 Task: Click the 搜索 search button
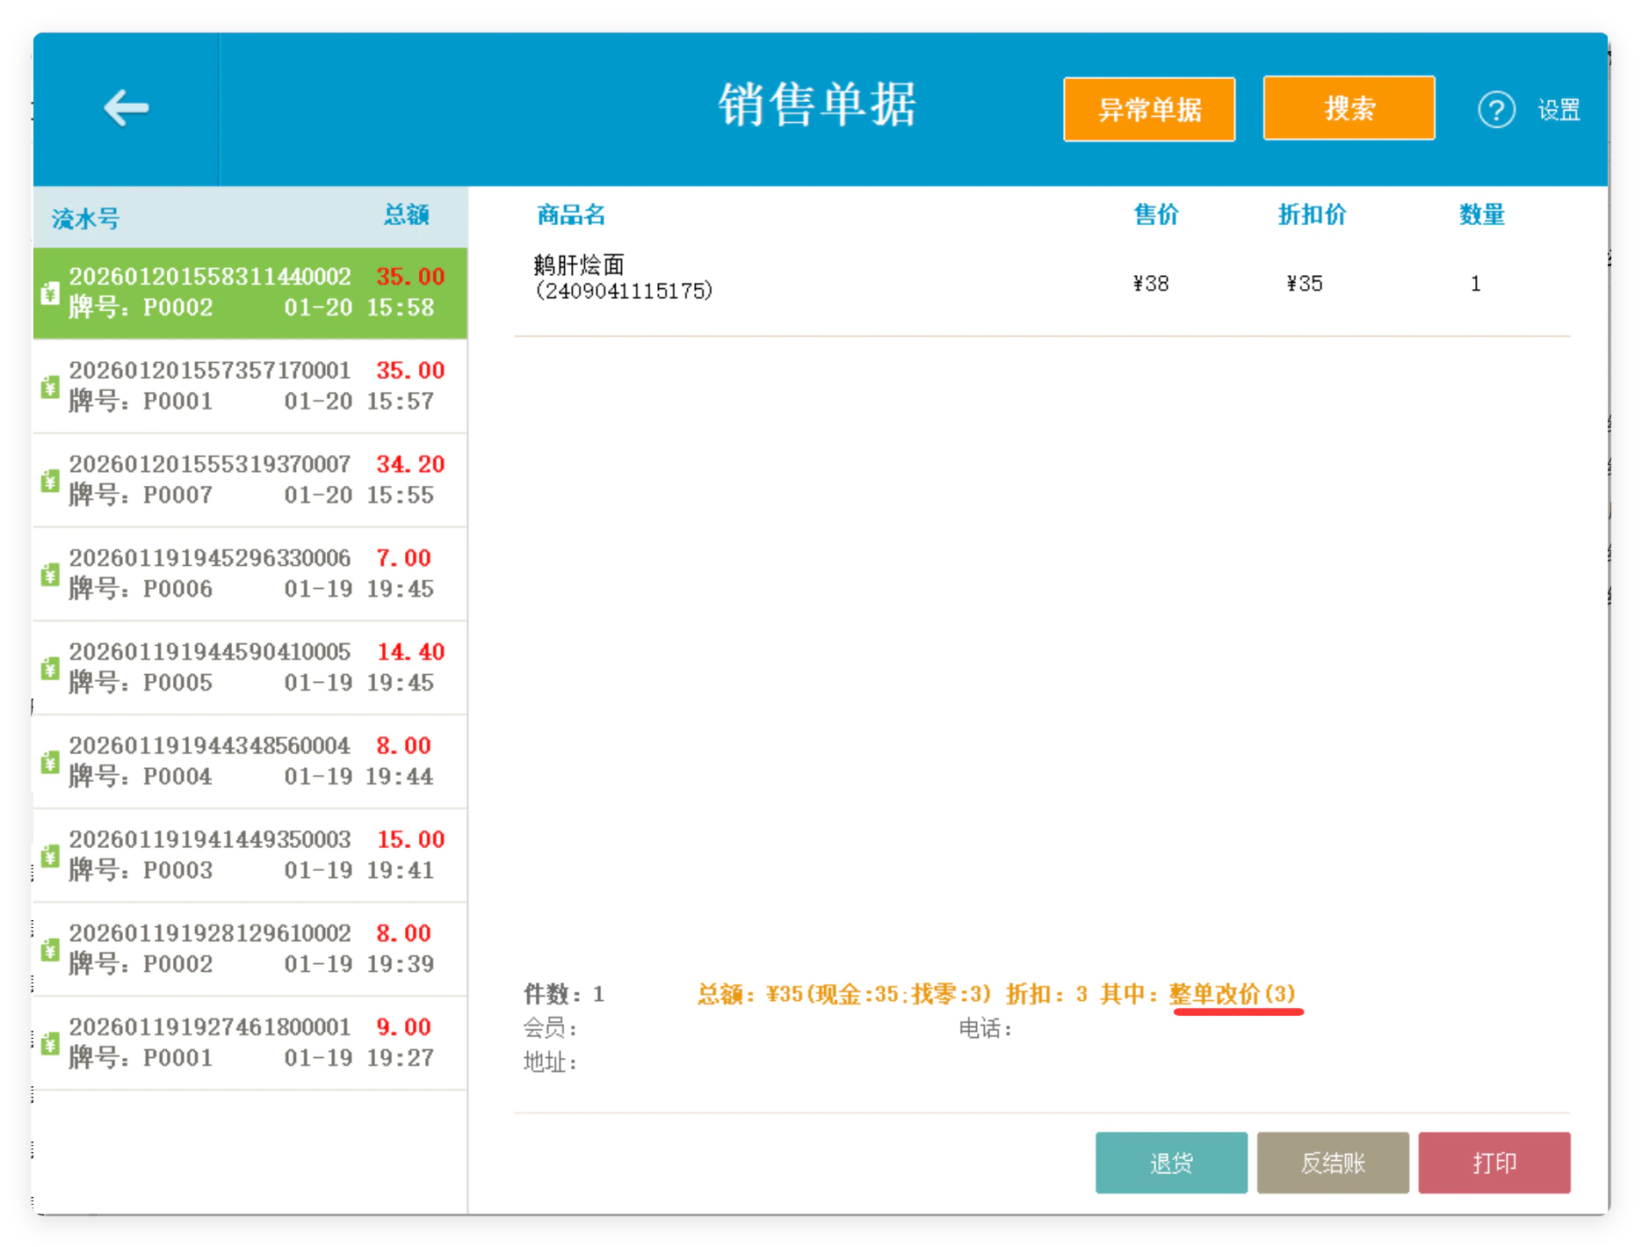pos(1349,108)
